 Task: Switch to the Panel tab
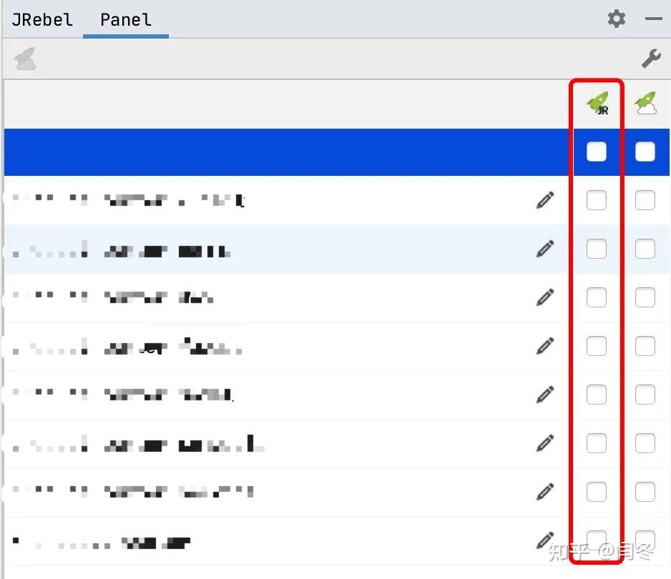(126, 20)
